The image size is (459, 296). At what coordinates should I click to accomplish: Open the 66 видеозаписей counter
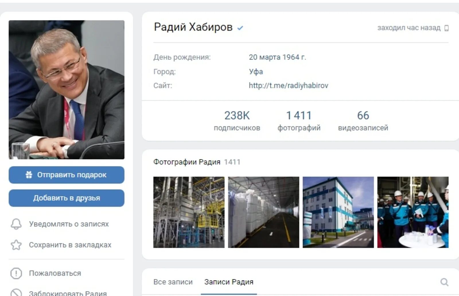click(x=363, y=121)
